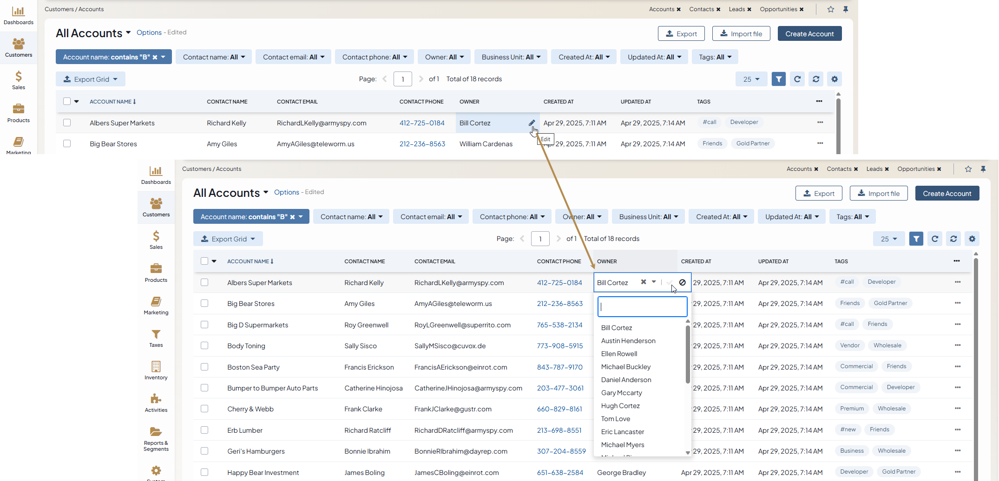Open Reports & Segments in the sidebar
Image resolution: width=999 pixels, height=481 pixels.
(156, 438)
